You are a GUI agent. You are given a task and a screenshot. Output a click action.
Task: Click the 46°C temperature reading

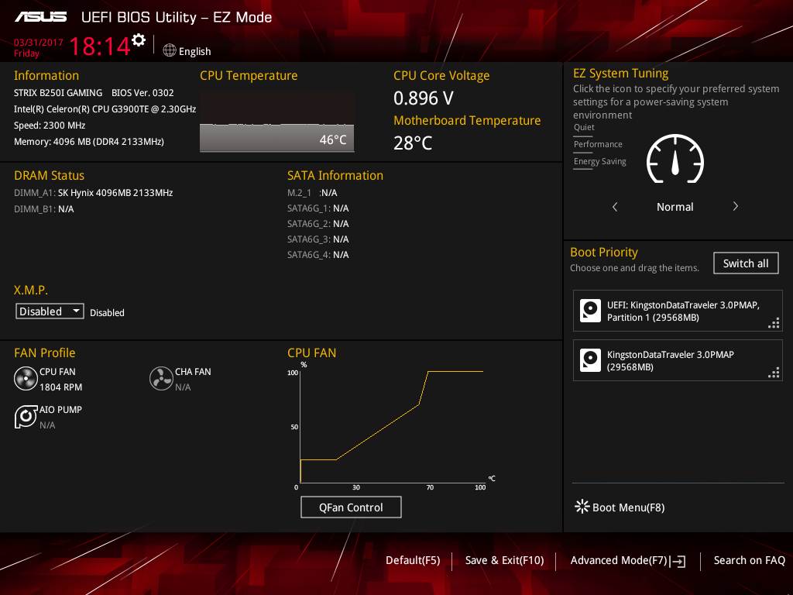coord(333,139)
